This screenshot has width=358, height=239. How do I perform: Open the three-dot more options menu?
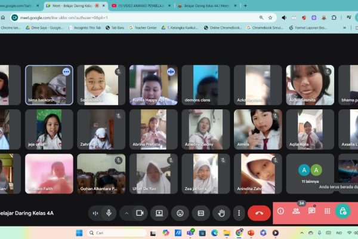pos(239,212)
